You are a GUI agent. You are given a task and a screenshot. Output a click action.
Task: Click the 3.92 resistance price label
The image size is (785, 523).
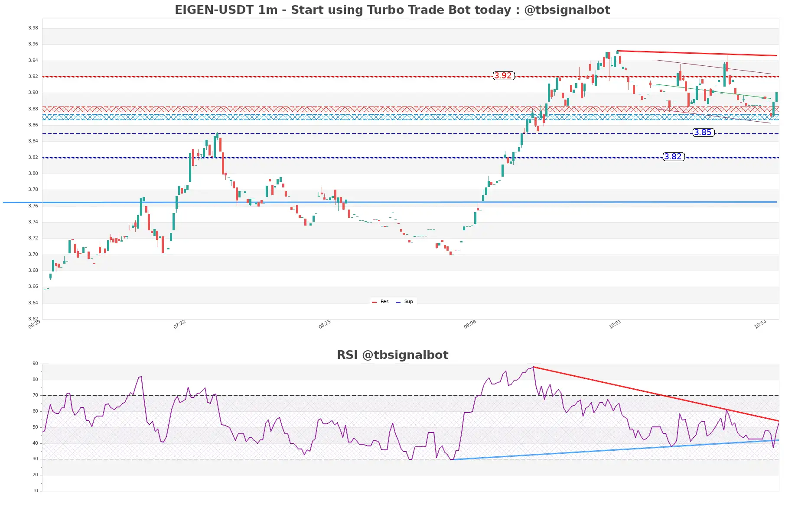point(503,76)
